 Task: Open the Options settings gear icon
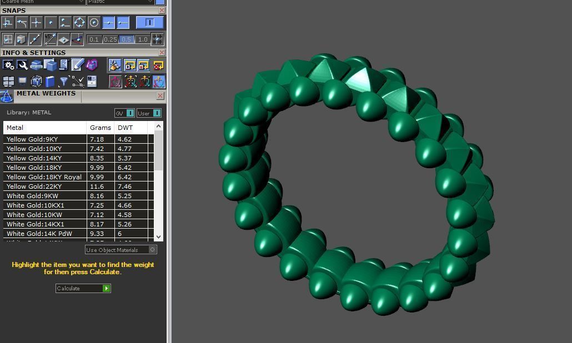[8, 65]
